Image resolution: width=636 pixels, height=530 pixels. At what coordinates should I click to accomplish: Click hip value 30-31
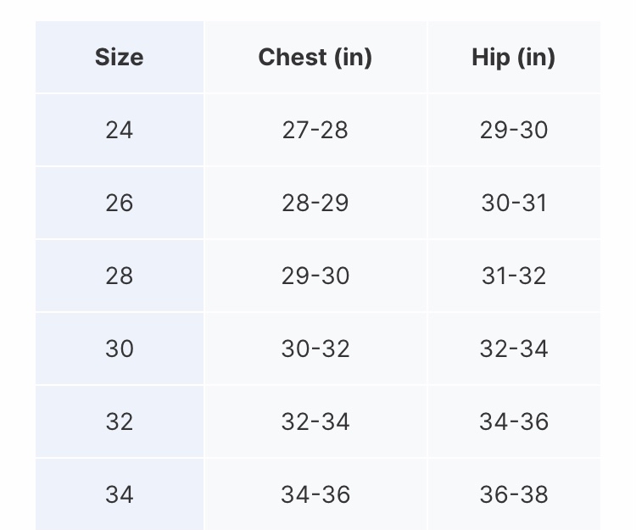click(x=514, y=203)
